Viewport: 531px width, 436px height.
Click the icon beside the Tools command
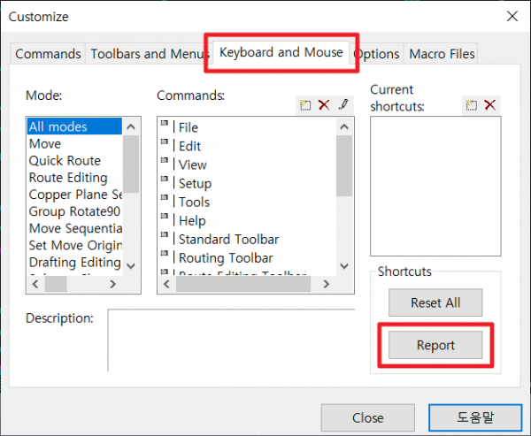[x=165, y=202]
